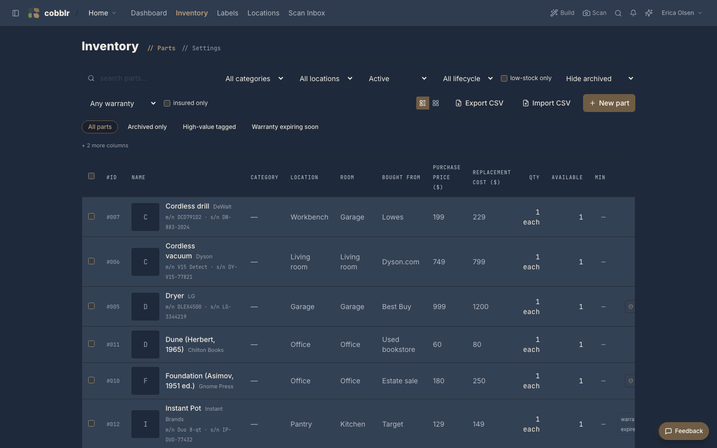Image resolution: width=717 pixels, height=448 pixels.
Task: Click the Cordless drill thumbnail tile
Action: pyautogui.click(x=145, y=217)
